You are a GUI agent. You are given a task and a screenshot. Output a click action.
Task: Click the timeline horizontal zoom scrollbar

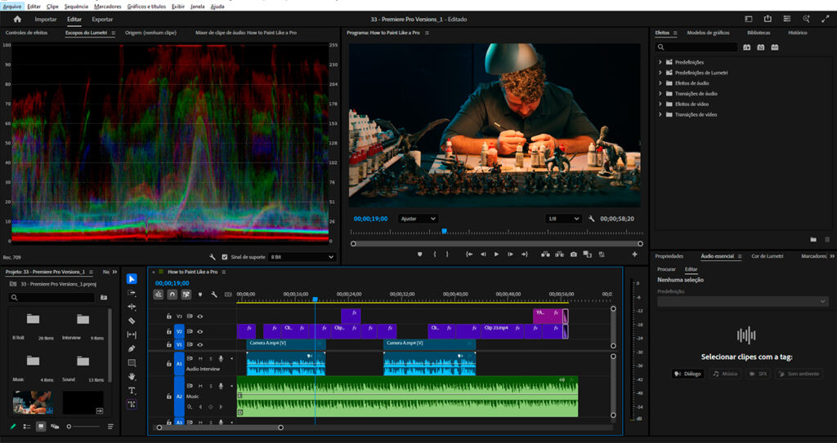220,427
